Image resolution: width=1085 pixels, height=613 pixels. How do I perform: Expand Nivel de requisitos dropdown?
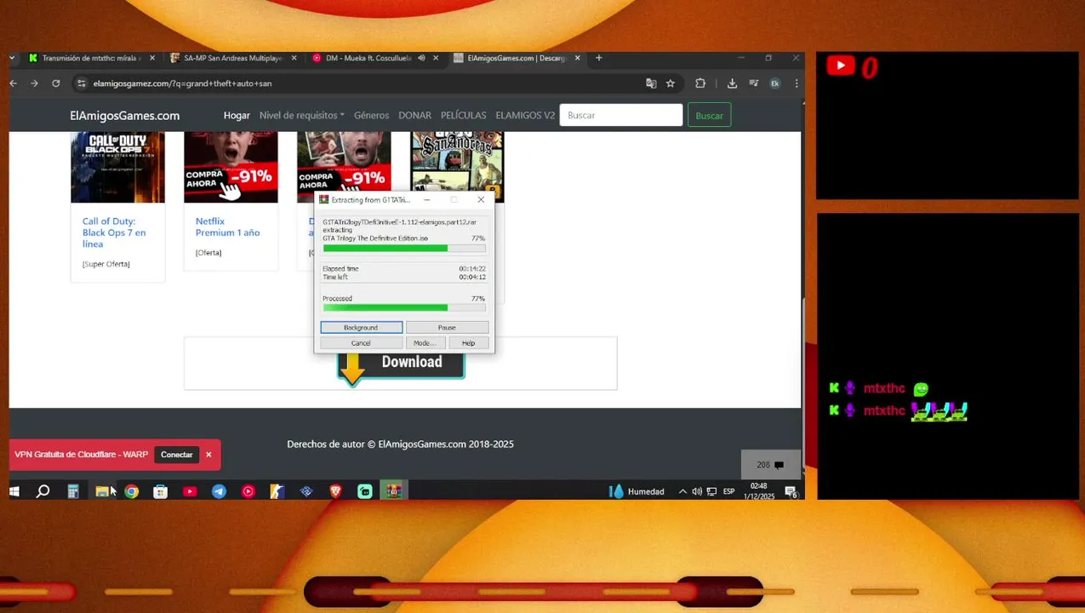point(302,115)
